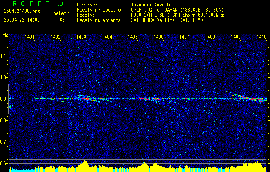
Task: Click the date 25.04.22 14:00
Action: pyautogui.click(x=22, y=20)
